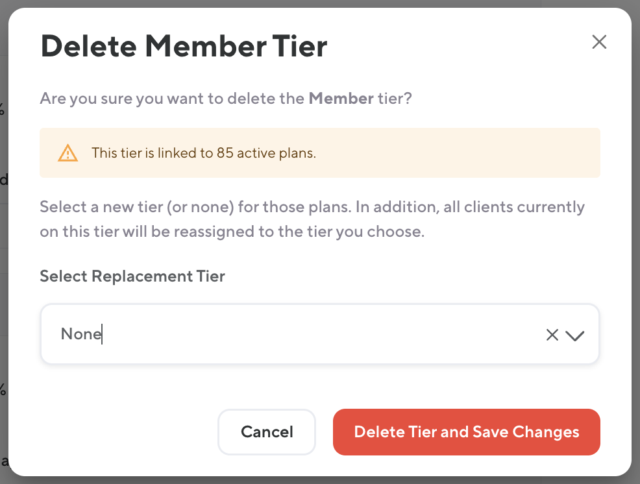The width and height of the screenshot is (640, 484).
Task: Close the Delete Member Tier dialog
Action: pos(599,43)
